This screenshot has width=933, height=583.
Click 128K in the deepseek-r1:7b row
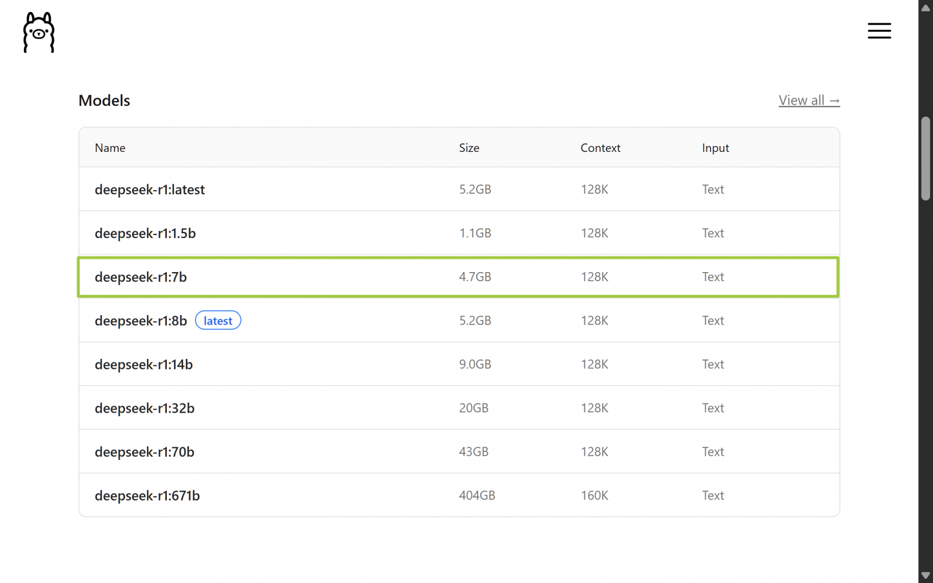tap(594, 277)
